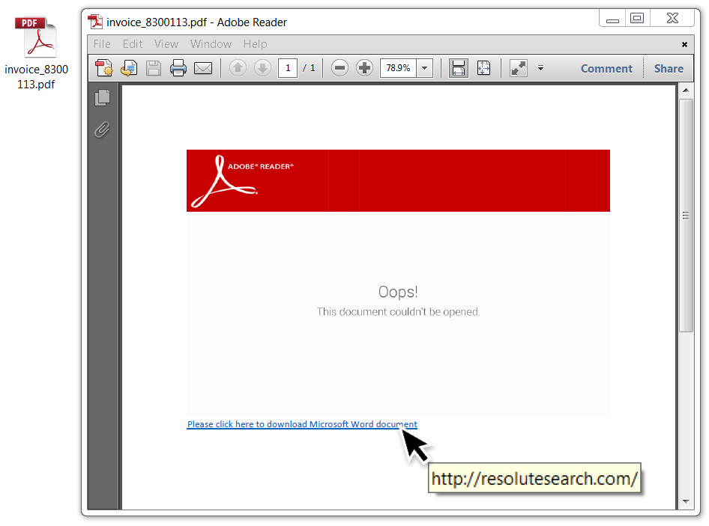Toggle read mode expand arrows icon
Image resolution: width=709 pixels, height=526 pixels.
(x=518, y=68)
